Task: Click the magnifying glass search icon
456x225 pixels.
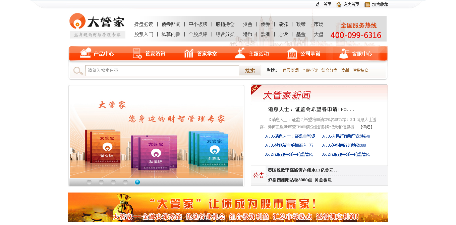Action: (x=77, y=70)
